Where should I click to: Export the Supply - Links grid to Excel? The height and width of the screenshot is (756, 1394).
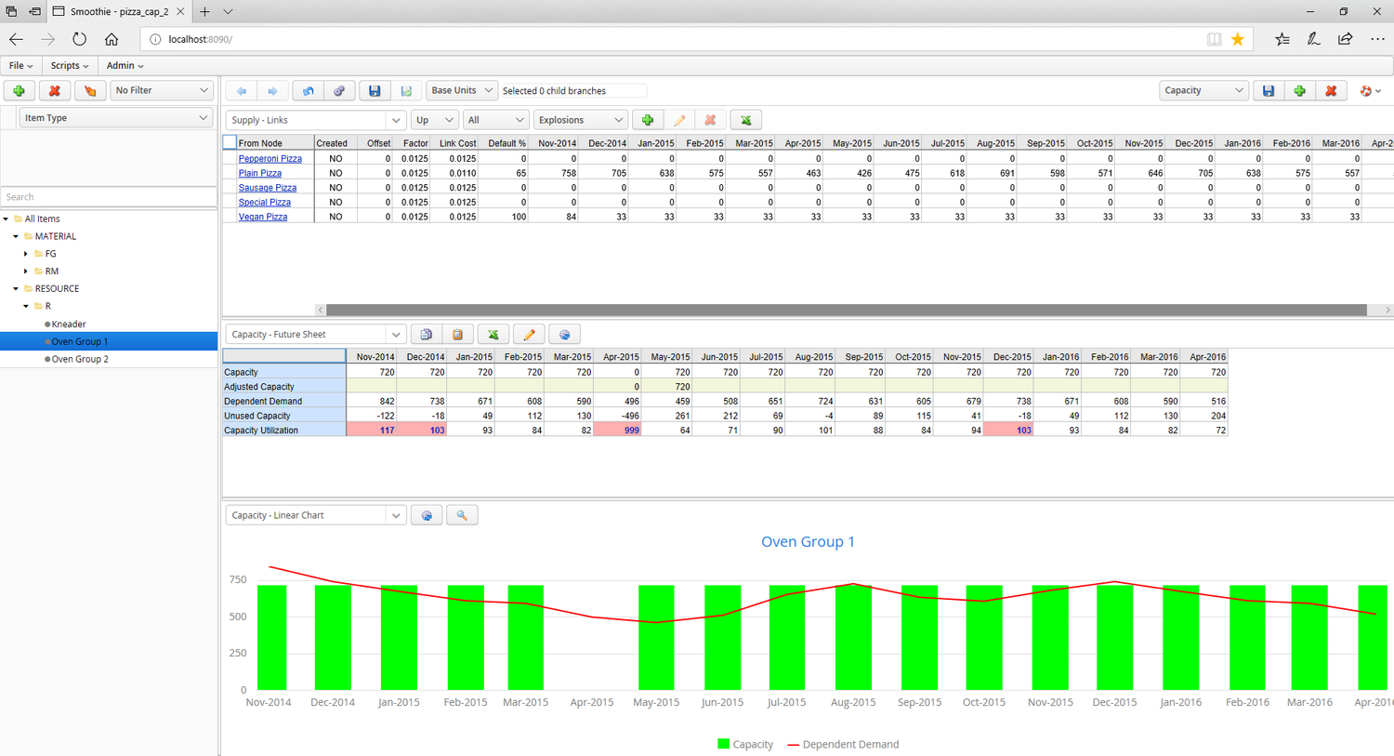tap(745, 120)
